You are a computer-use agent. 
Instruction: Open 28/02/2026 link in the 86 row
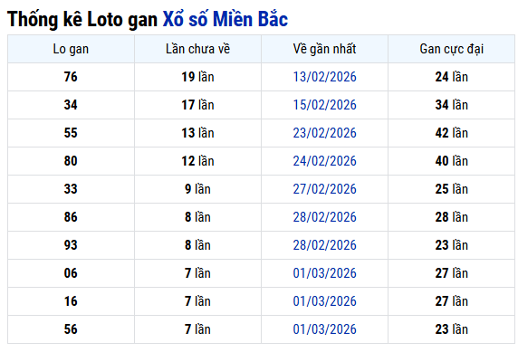point(324,217)
